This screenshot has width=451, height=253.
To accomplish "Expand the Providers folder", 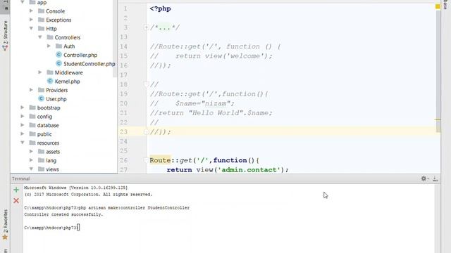I will coord(31,90).
